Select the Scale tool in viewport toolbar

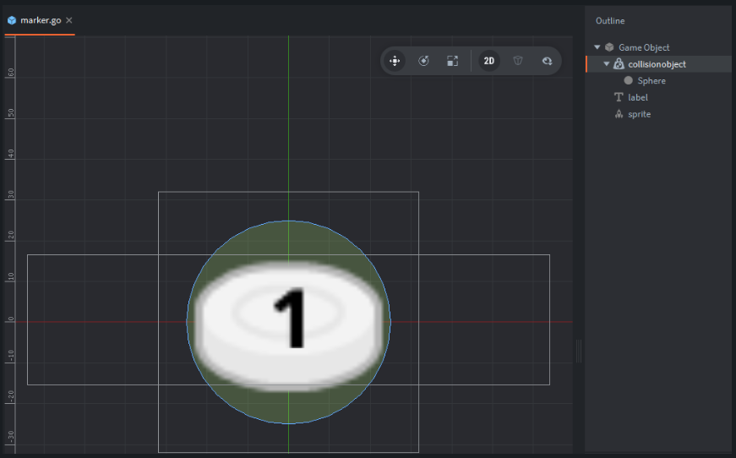point(452,61)
